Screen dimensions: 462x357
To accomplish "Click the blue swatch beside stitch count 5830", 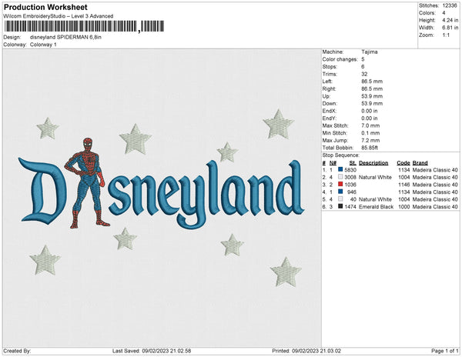I will [340, 169].
